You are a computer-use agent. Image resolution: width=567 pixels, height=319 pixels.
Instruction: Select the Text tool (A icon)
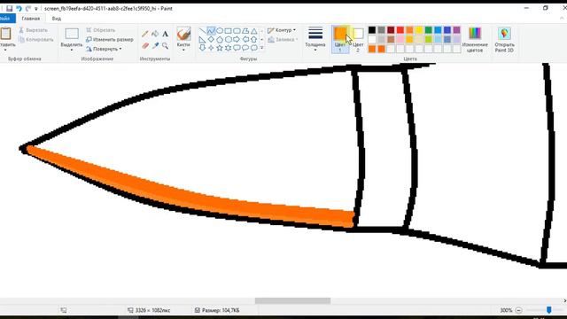pos(166,34)
